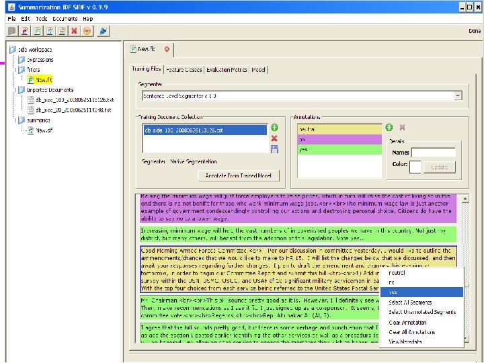Click the orange circular arrow toolbar icon
The height and width of the screenshot is (363, 484).
click(x=87, y=31)
